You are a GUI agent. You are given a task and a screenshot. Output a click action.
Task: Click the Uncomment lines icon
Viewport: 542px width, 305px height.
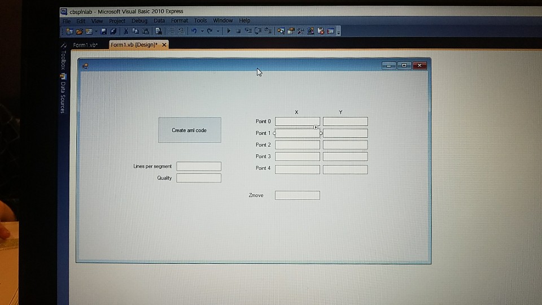click(181, 31)
